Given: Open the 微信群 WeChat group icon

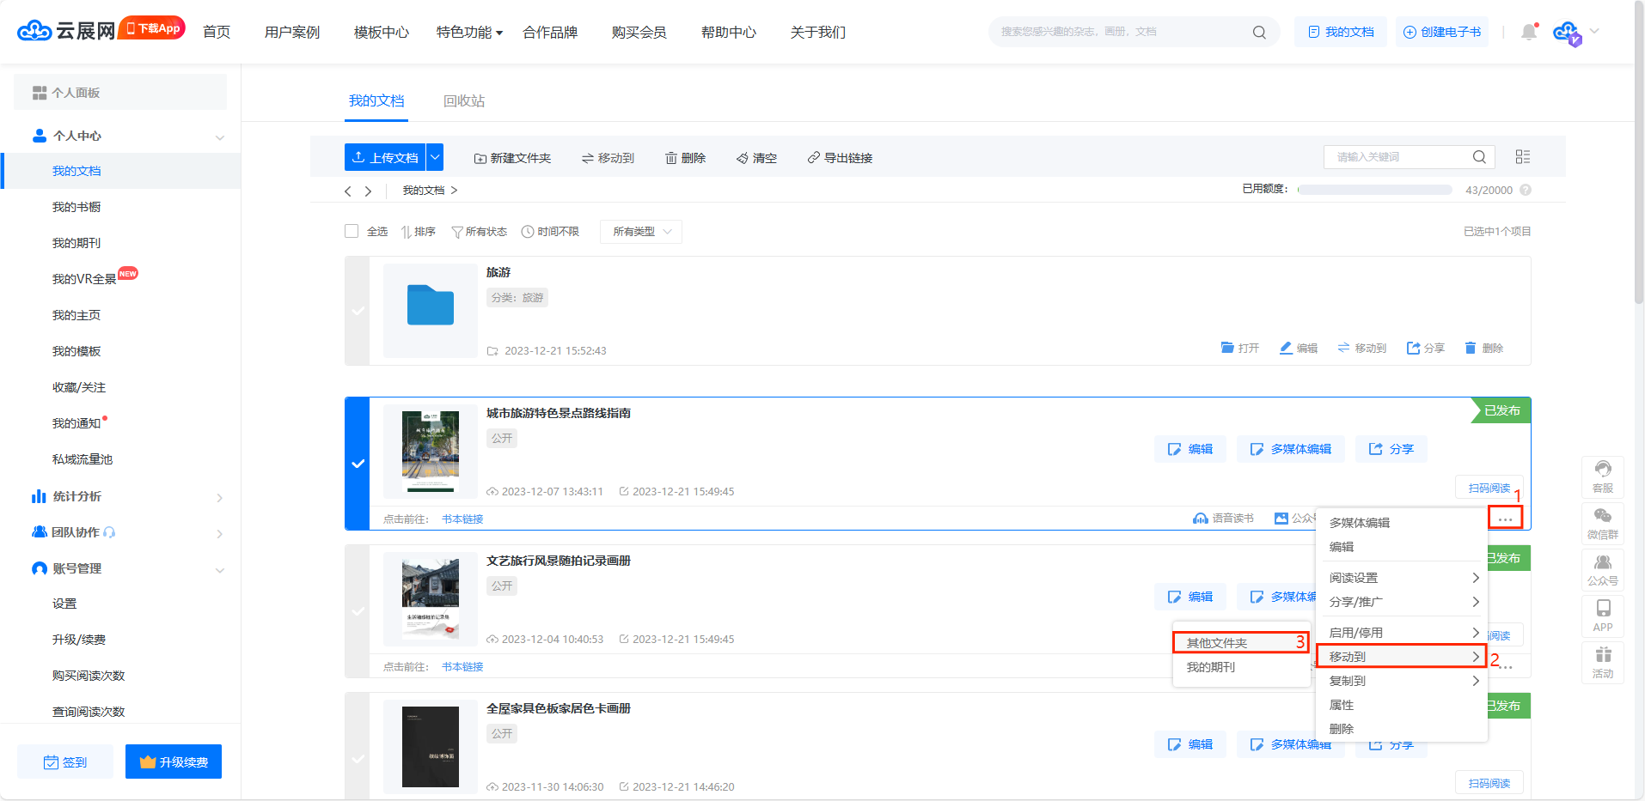Looking at the screenshot, I should click(1602, 523).
